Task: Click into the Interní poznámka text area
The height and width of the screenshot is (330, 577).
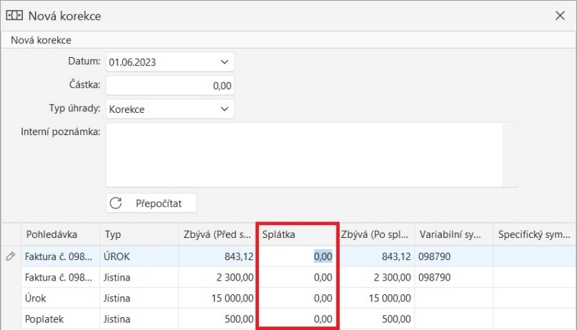Action: (311, 154)
